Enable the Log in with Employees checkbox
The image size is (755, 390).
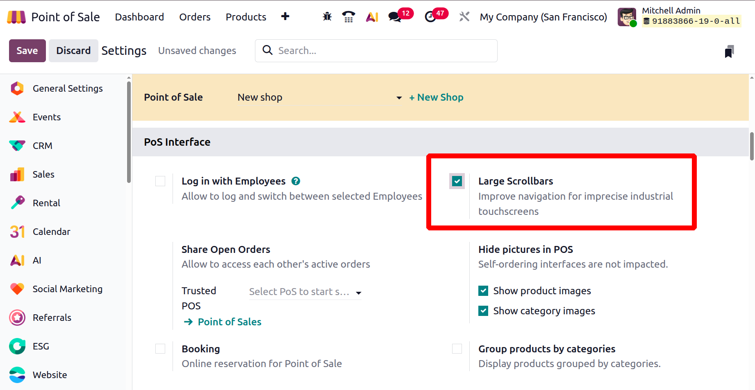[160, 181]
